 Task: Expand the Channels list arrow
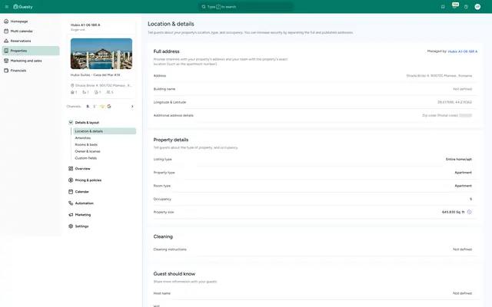tap(132, 107)
